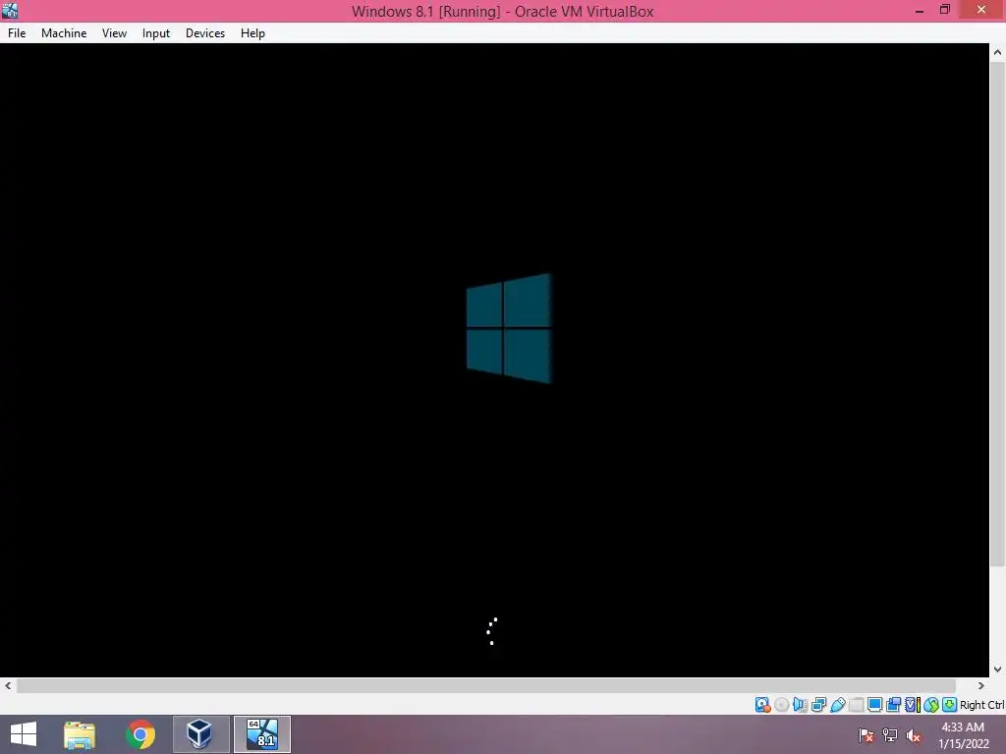
Task: Open the File menu
Action: tap(17, 33)
